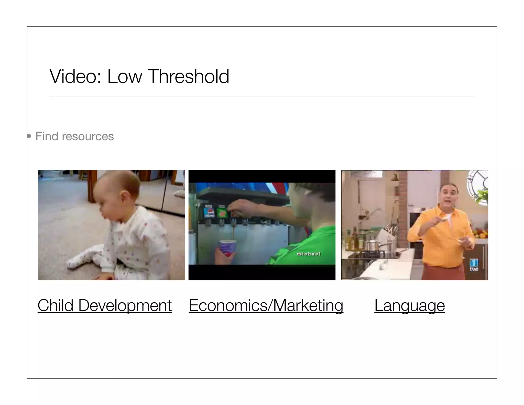Open the Child Development link
524x405 pixels.
pyautogui.click(x=105, y=306)
